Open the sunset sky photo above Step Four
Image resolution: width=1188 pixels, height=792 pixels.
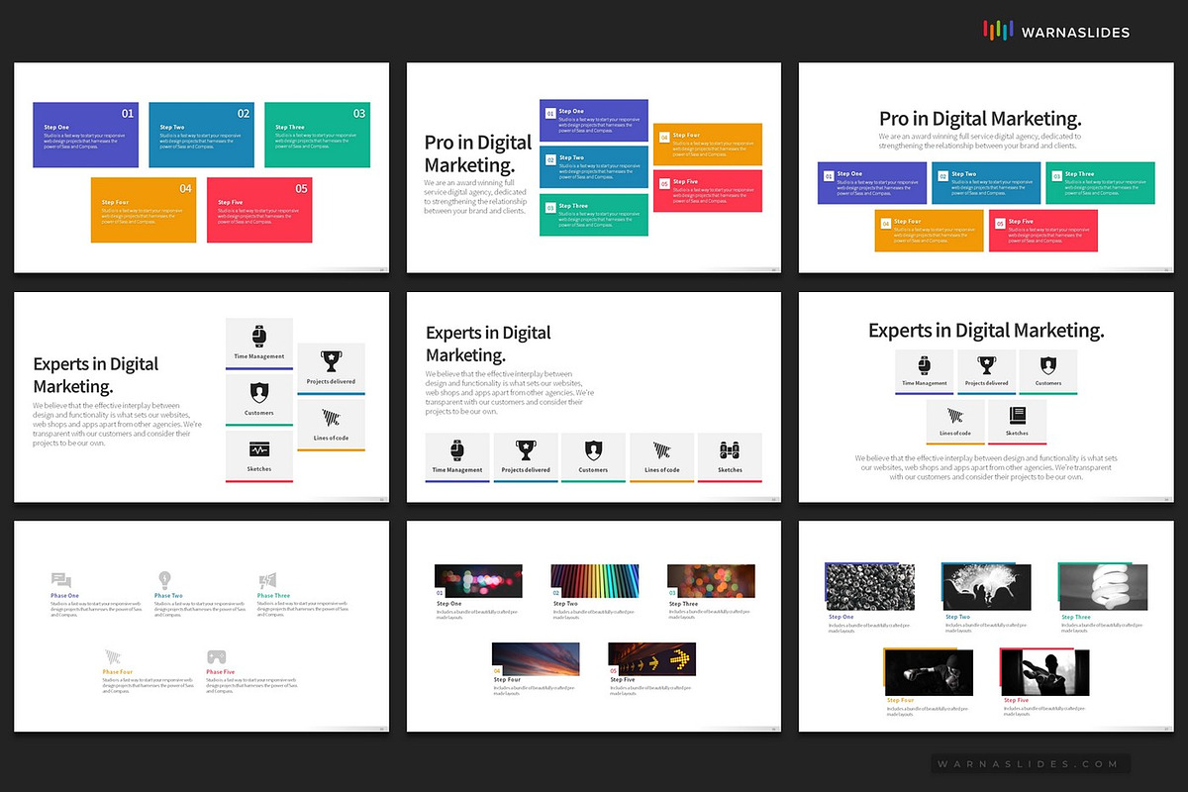click(536, 658)
